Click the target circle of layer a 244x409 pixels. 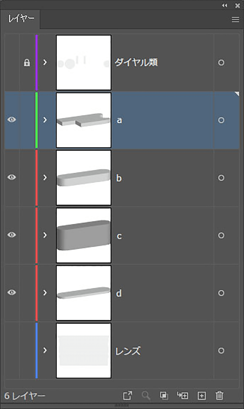point(221,120)
